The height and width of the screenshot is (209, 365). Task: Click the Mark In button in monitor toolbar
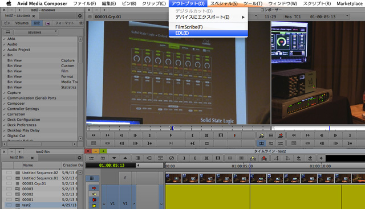pyautogui.click(x=193, y=136)
